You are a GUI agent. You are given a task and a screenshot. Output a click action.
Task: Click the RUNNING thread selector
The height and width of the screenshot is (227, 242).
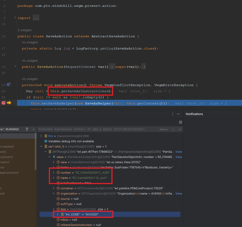[9, 129]
